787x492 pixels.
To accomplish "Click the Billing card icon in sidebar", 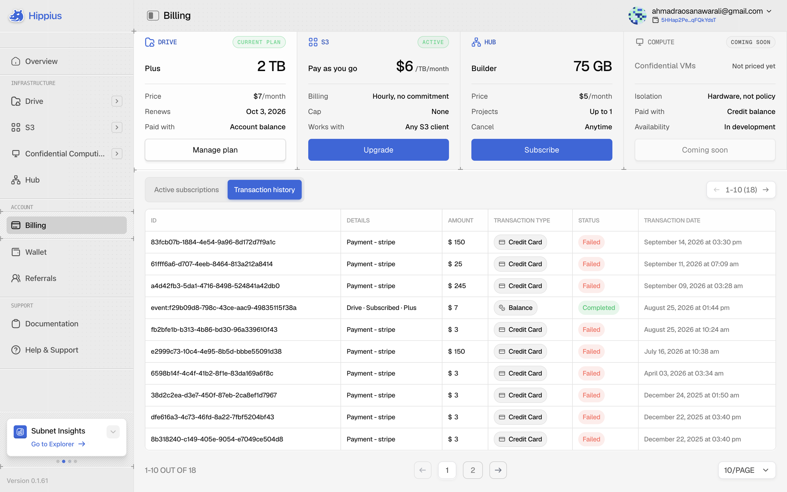I will point(16,225).
